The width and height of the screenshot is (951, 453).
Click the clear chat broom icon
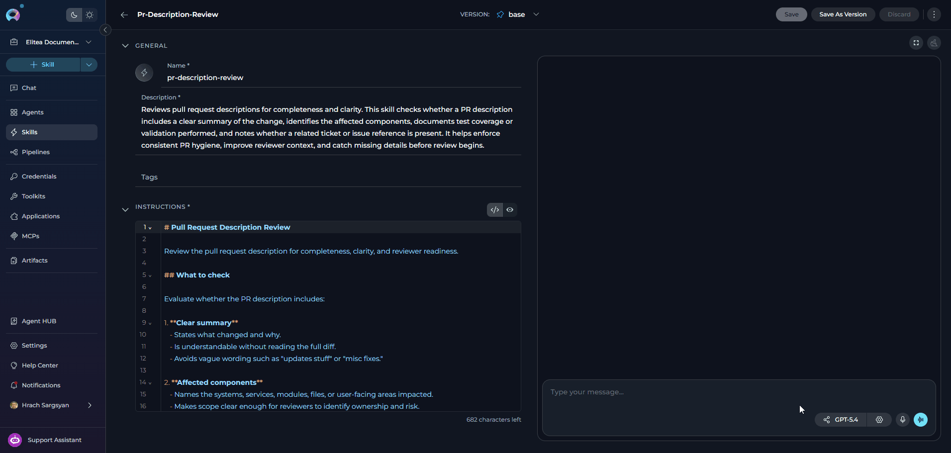(934, 43)
